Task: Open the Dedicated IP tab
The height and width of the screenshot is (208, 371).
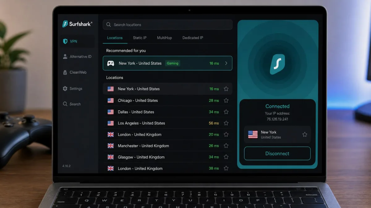Action: coord(193,38)
